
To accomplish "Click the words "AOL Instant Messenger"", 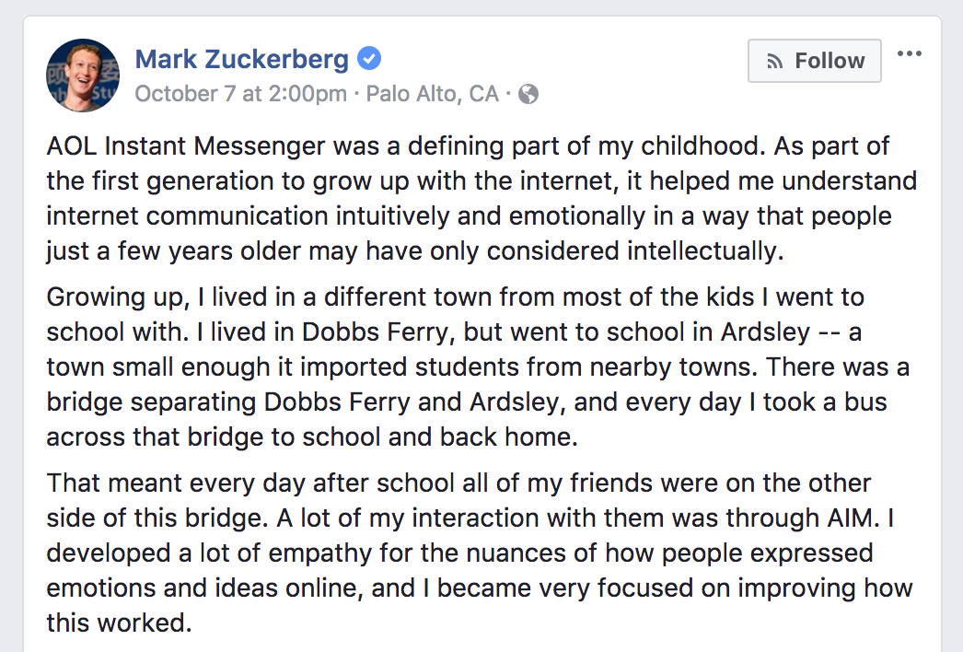I will (x=186, y=146).
